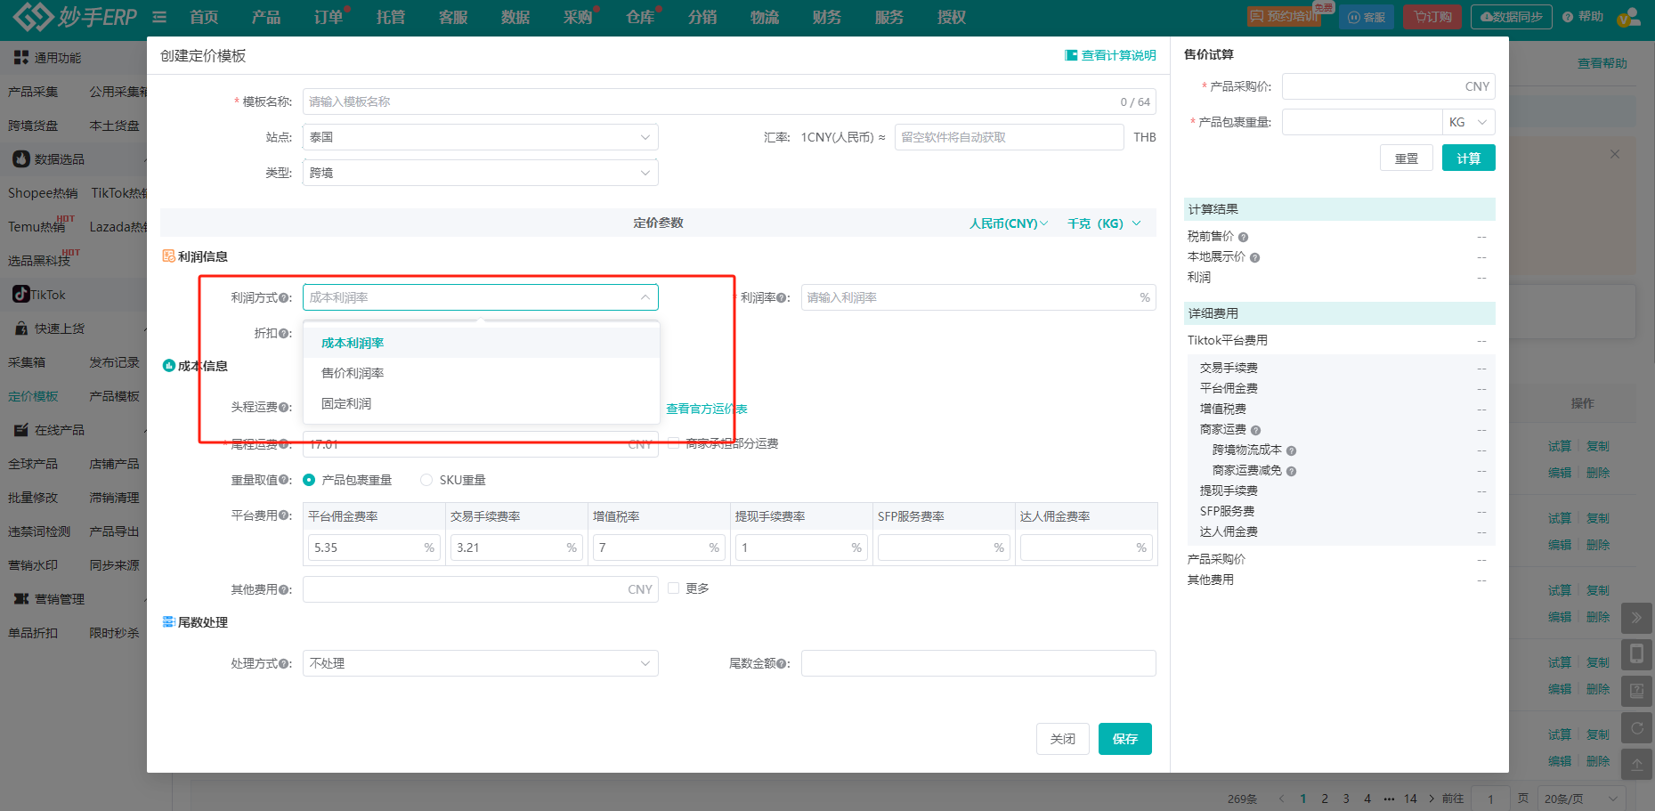
Task: Click help icon next to 重量取值
Action: 284,480
